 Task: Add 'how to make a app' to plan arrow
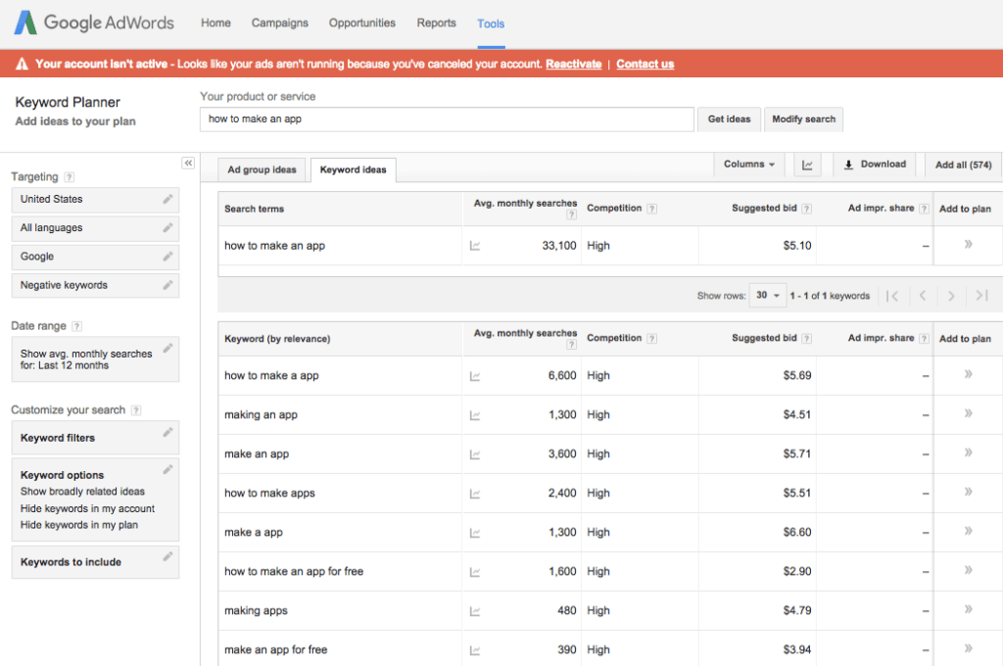pos(969,374)
